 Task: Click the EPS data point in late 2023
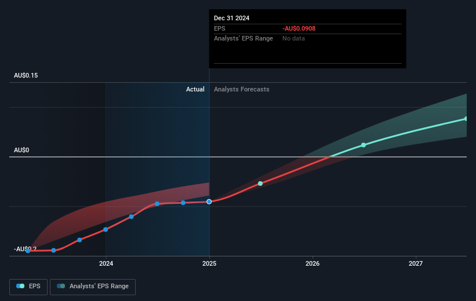click(x=79, y=240)
